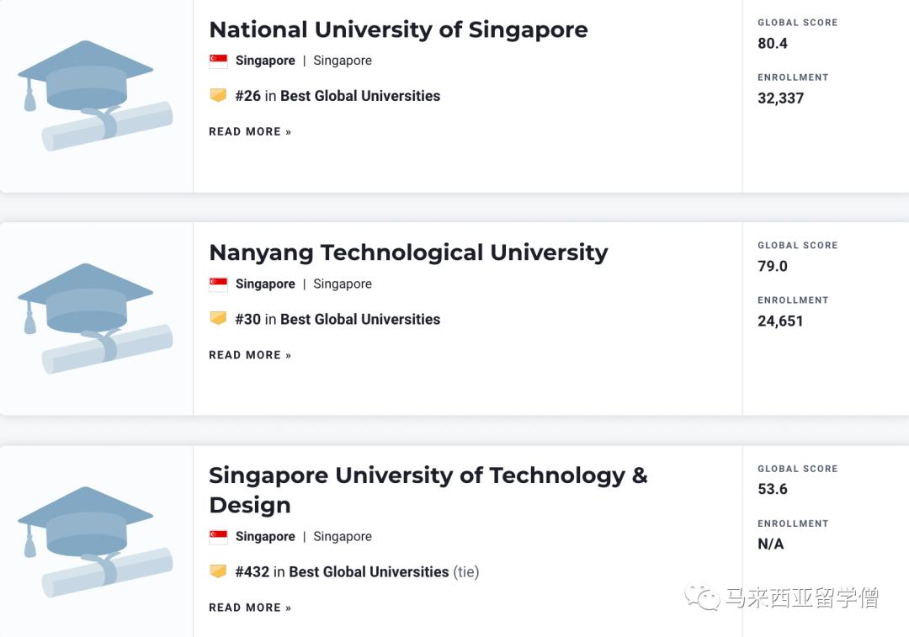This screenshot has height=637, width=909.
Task: Click the NUS enrollment number 32,337
Action: (782, 98)
